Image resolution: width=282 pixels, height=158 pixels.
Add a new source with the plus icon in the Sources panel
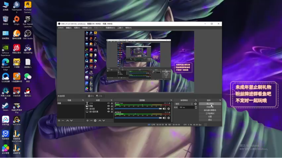[87, 120]
